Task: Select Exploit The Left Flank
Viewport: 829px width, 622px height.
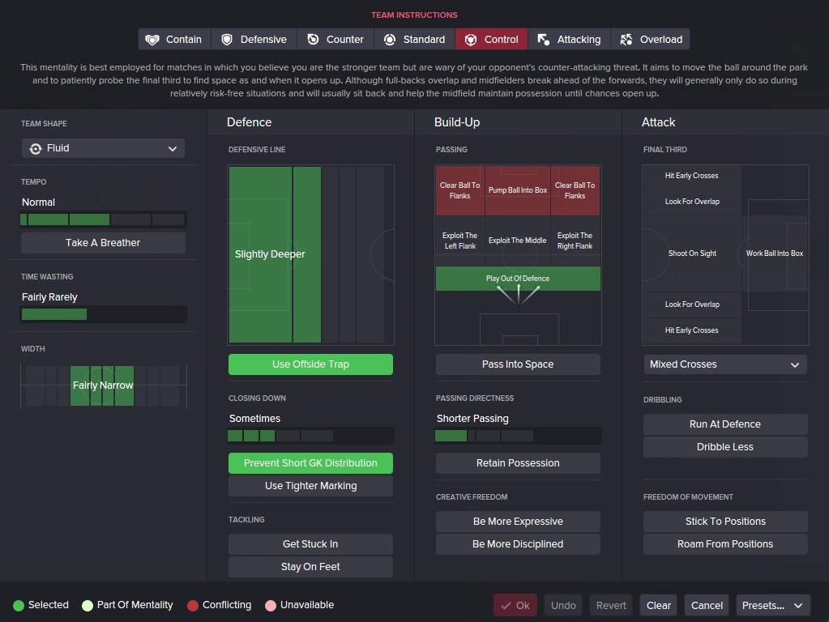Action: [460, 241]
